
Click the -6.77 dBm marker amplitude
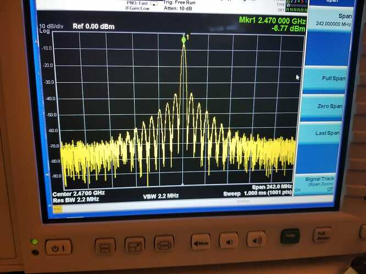tap(289, 28)
